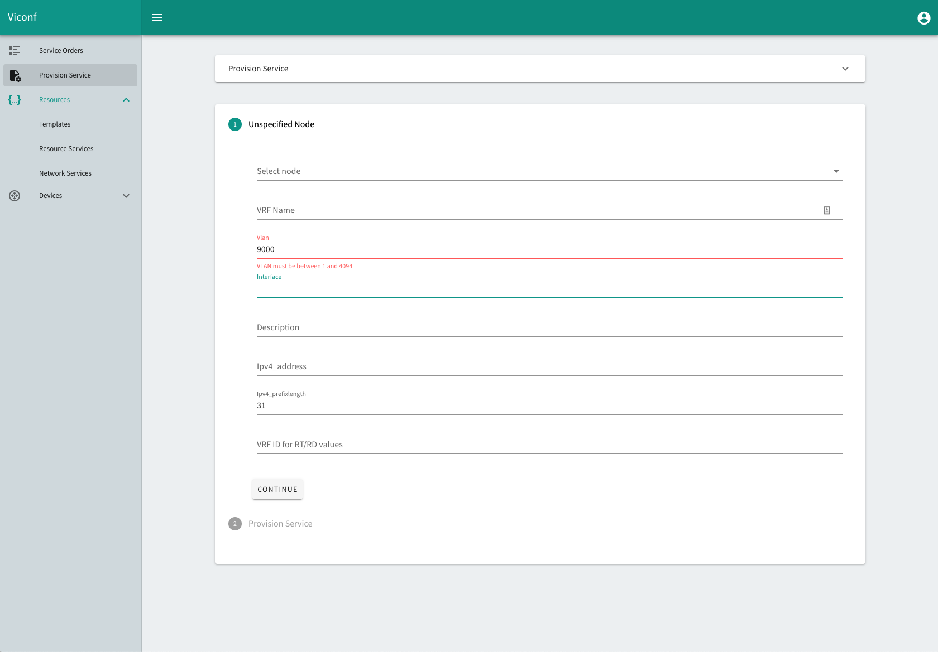Expand the Provision Service panel chevron
938x652 pixels.
(x=845, y=69)
